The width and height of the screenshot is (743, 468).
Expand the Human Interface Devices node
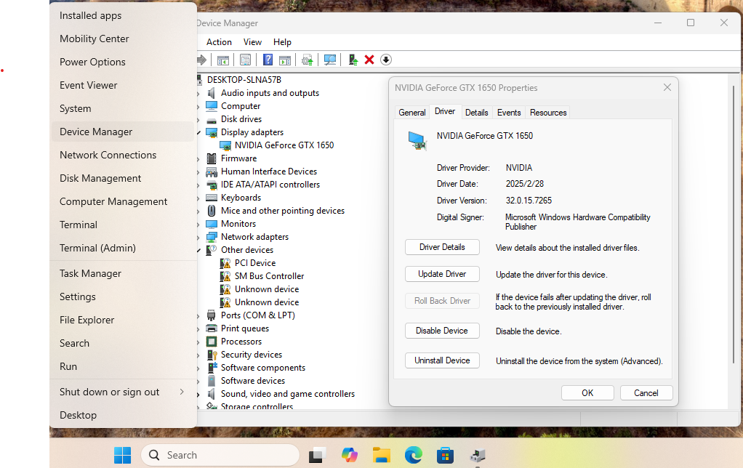[x=198, y=172]
